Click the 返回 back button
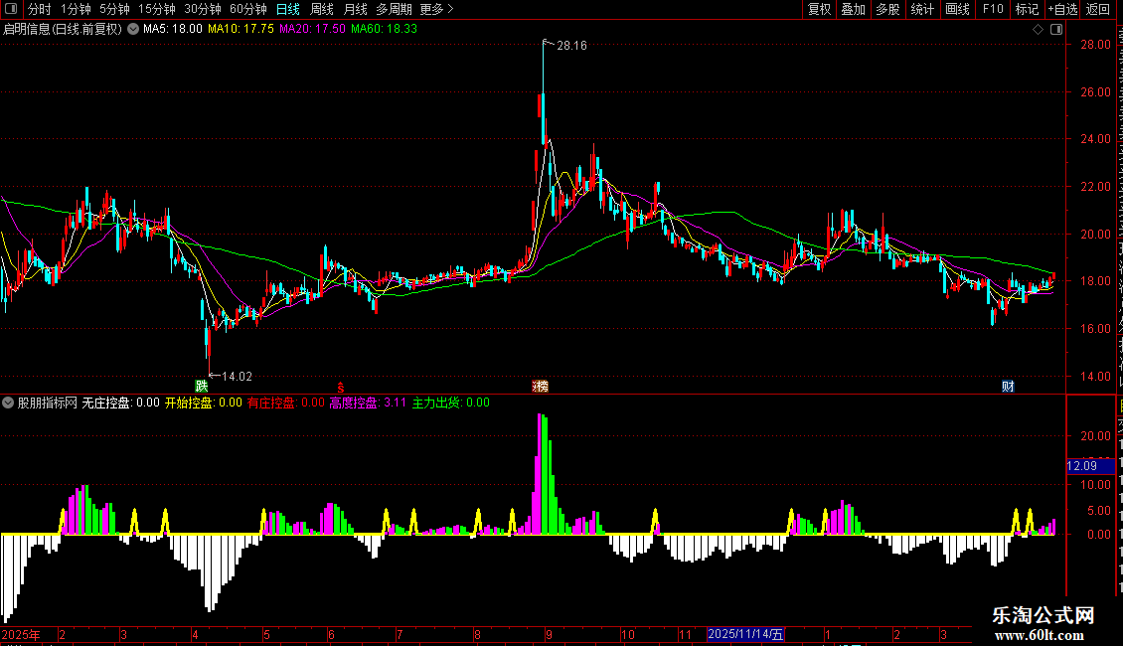 coord(1098,9)
